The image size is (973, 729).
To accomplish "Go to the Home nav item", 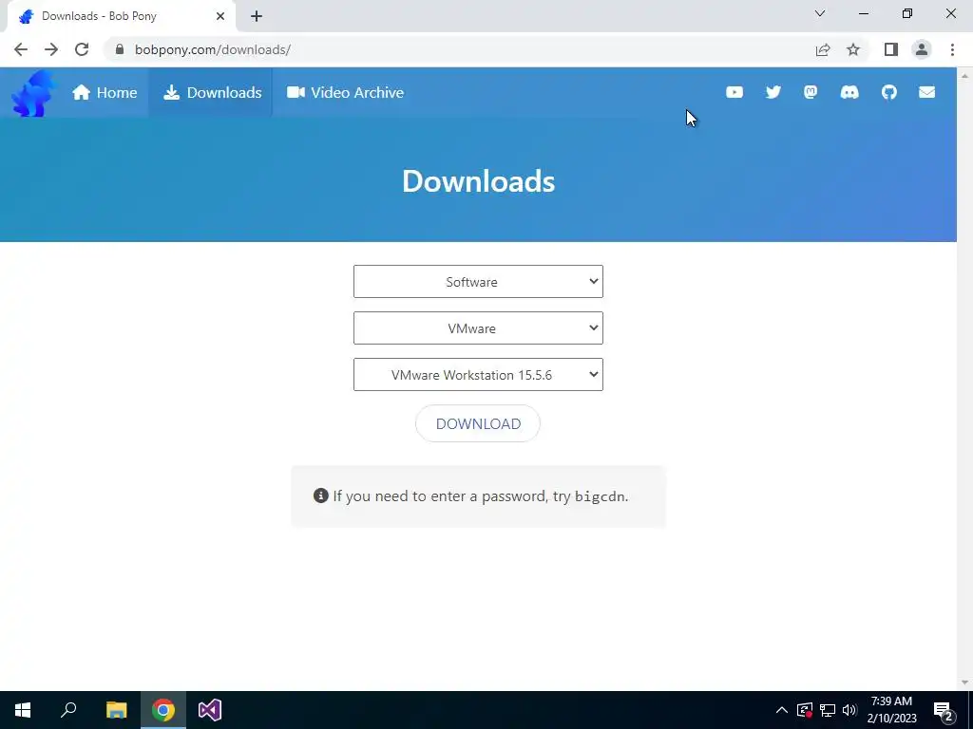I will click(x=105, y=92).
